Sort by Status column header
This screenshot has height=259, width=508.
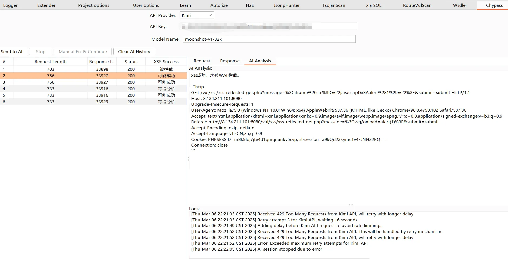[x=131, y=62]
